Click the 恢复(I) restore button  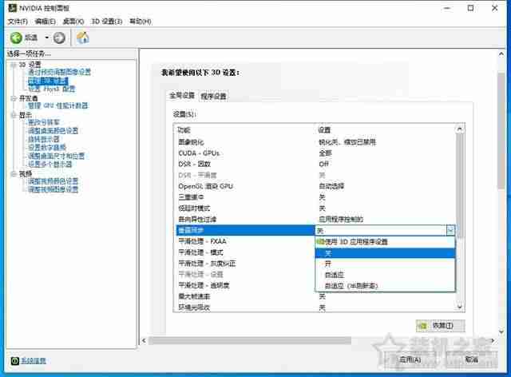(440, 325)
